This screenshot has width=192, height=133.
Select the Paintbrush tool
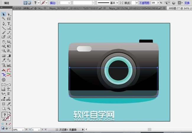pyautogui.click(x=4, y=32)
